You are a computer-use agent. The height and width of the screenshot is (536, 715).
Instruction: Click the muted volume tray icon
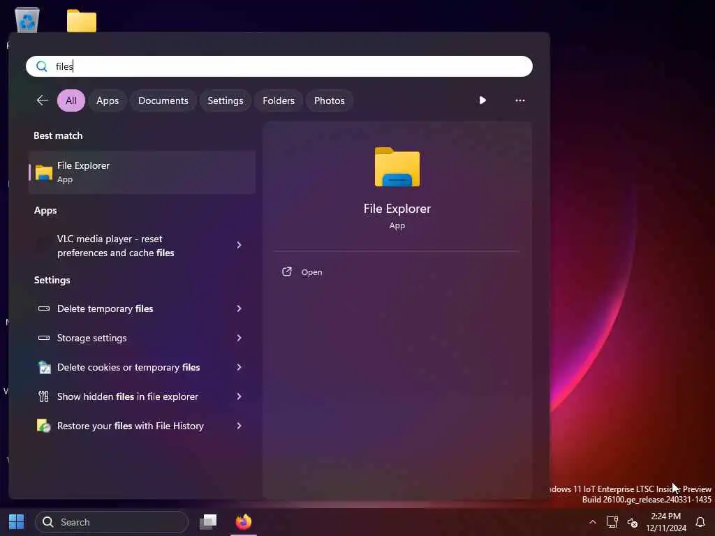click(633, 522)
